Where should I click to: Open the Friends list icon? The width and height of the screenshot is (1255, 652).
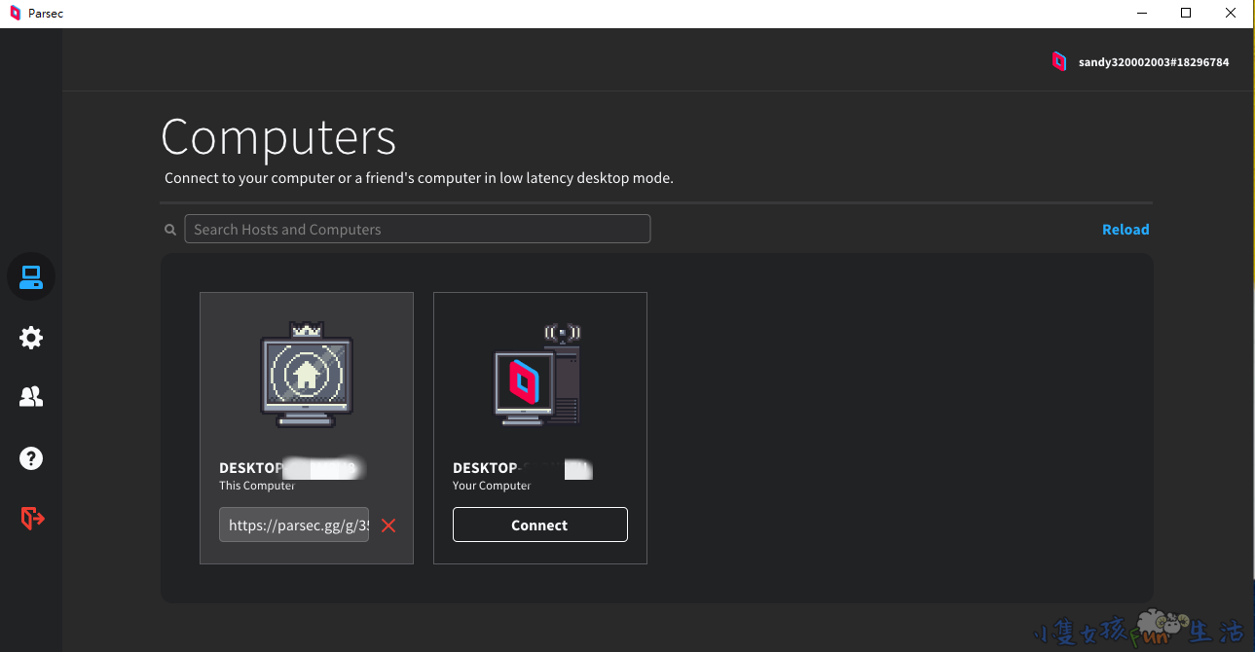[31, 397]
